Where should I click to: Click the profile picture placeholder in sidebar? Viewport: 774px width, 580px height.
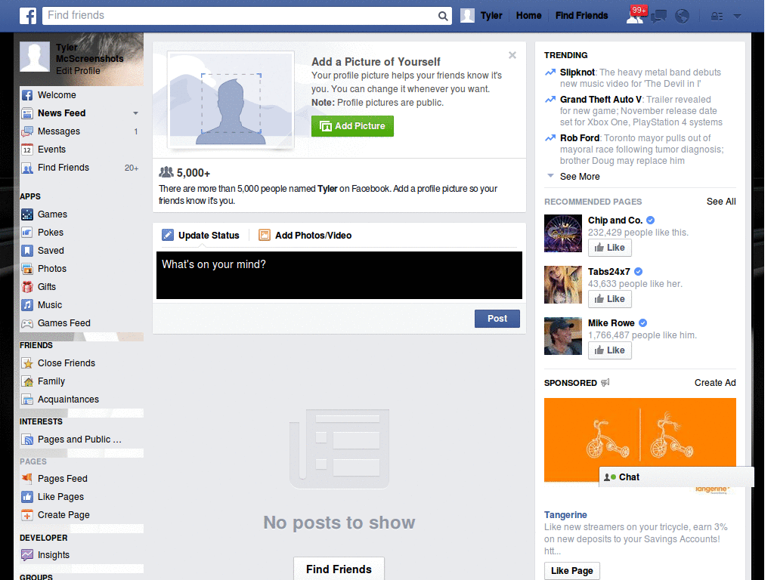point(35,57)
